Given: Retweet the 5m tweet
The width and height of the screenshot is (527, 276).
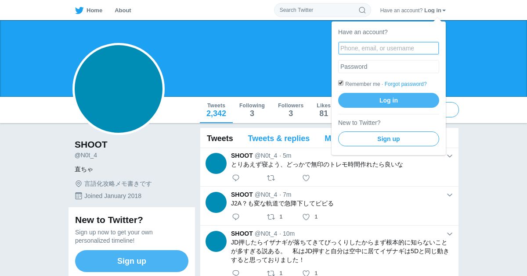Looking at the screenshot, I should point(271,178).
